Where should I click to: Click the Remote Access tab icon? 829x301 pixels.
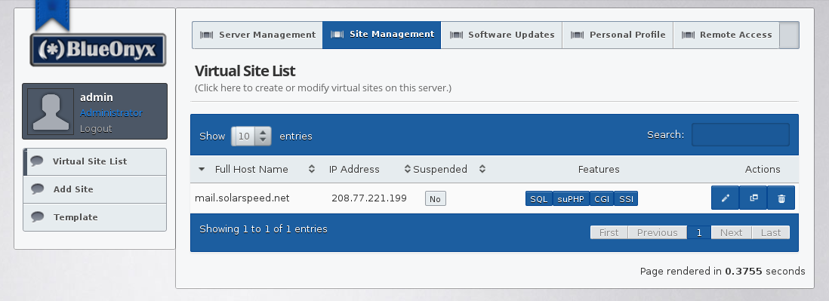(688, 35)
